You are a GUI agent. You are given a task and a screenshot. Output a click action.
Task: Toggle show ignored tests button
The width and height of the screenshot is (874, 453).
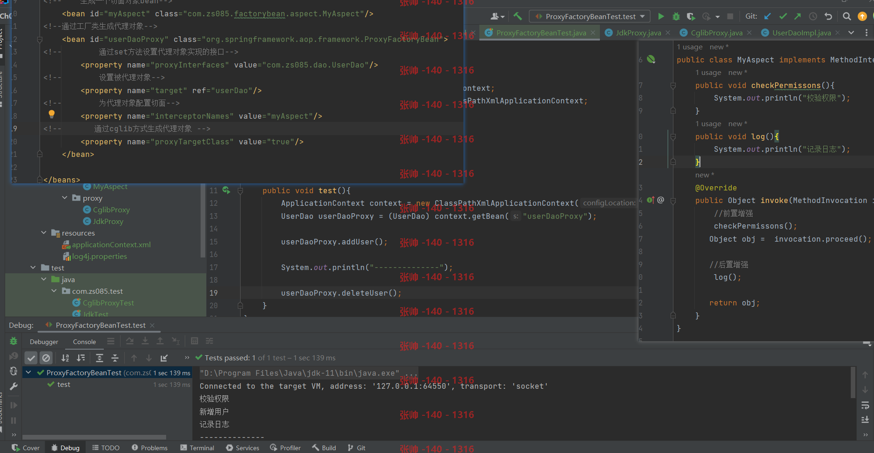(46, 358)
